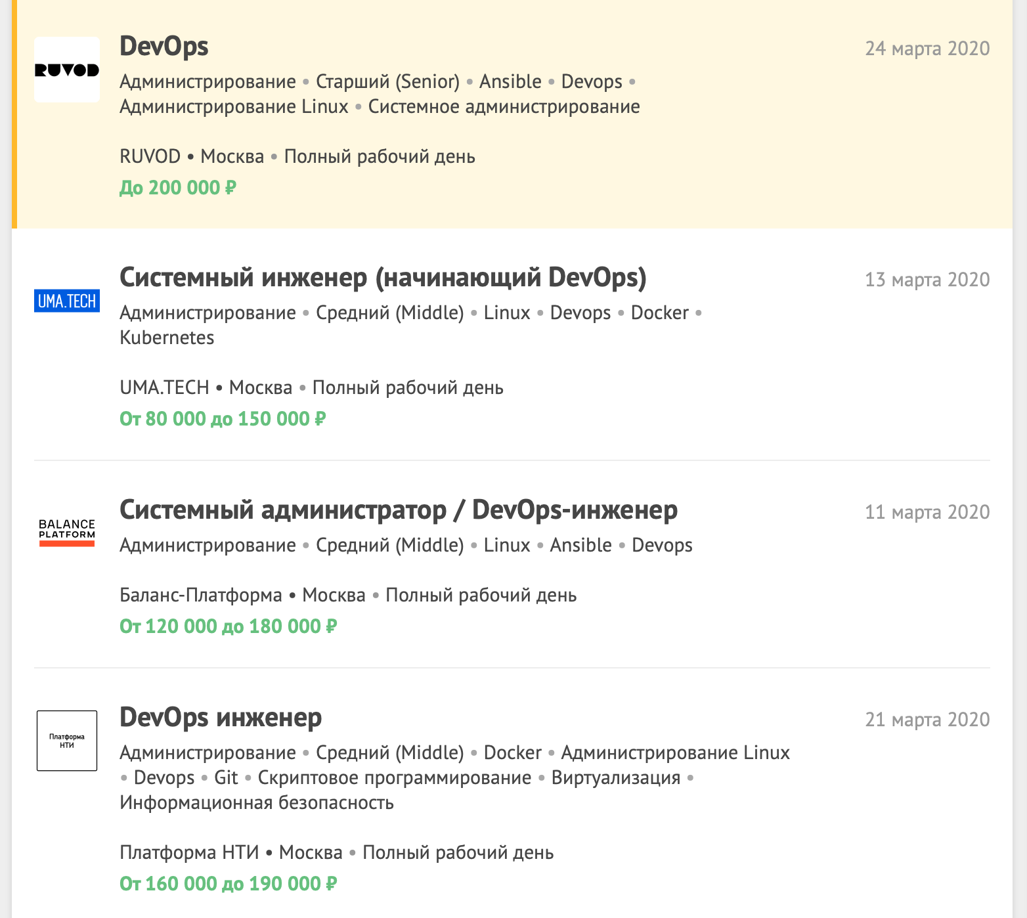Viewport: 1027px width, 918px height.
Task: Click the Balance Platform logo
Action: pos(67,532)
